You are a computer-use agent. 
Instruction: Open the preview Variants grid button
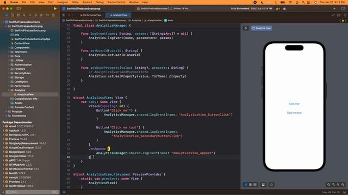(x=255, y=184)
